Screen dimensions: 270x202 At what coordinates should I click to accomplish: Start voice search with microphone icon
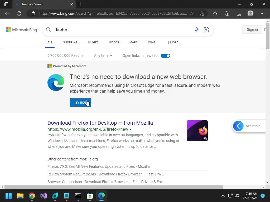click(197, 30)
